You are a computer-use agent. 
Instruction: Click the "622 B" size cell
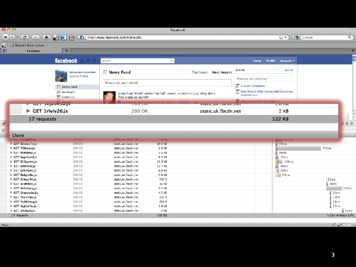tap(163, 202)
